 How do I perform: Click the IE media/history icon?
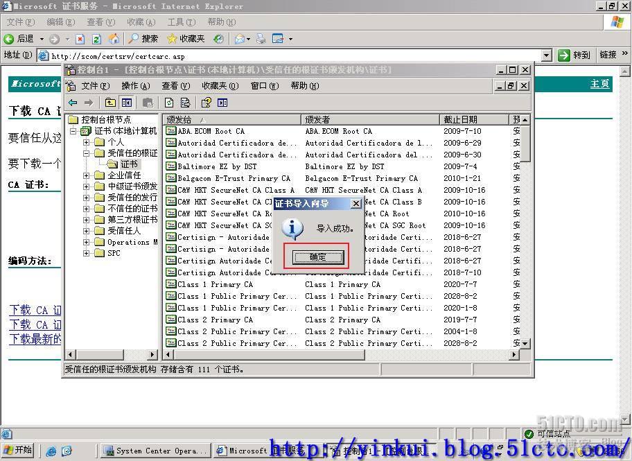(x=218, y=39)
